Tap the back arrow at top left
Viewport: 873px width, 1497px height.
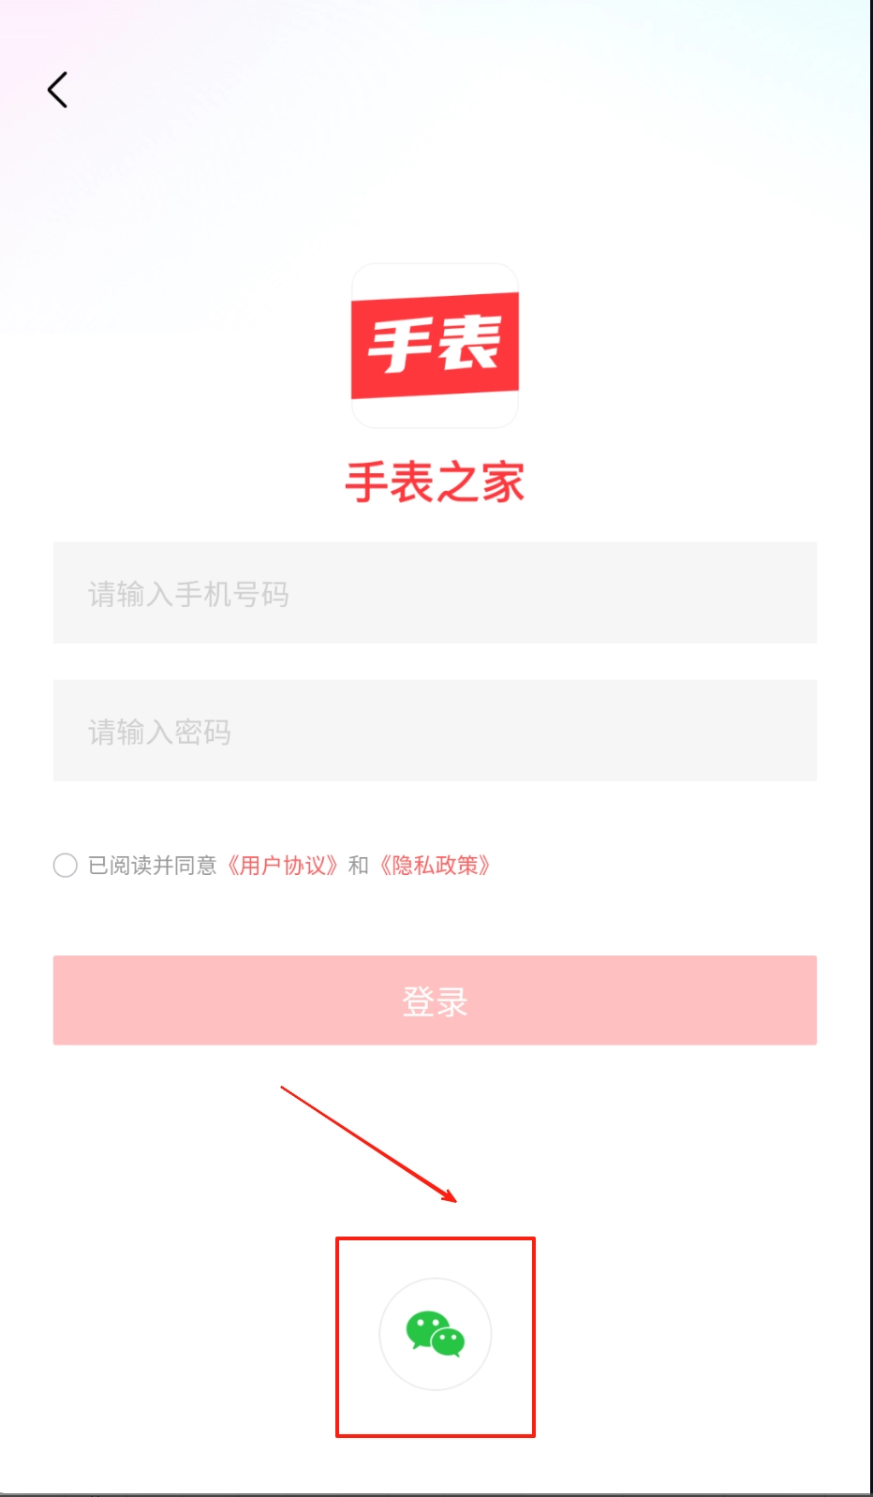coord(57,90)
